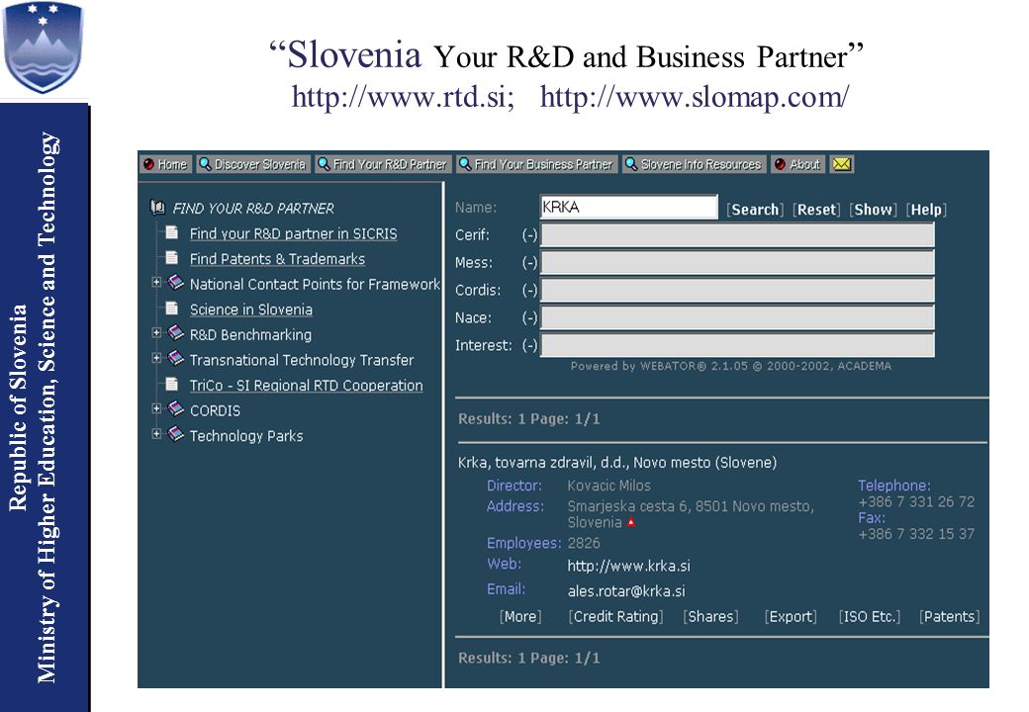This screenshot has height=712, width=1029.
Task: Click the [Search] button
Action: coord(755,210)
